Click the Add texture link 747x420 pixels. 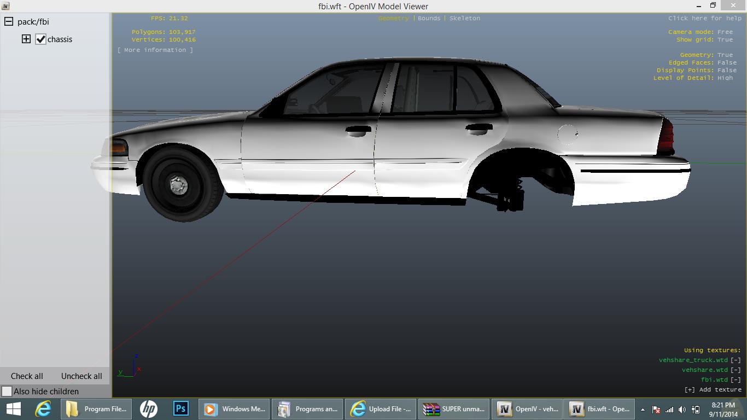(x=713, y=390)
